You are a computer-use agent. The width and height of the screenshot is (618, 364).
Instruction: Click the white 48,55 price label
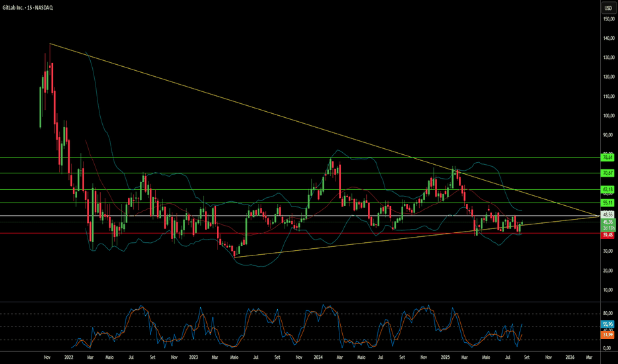608,214
